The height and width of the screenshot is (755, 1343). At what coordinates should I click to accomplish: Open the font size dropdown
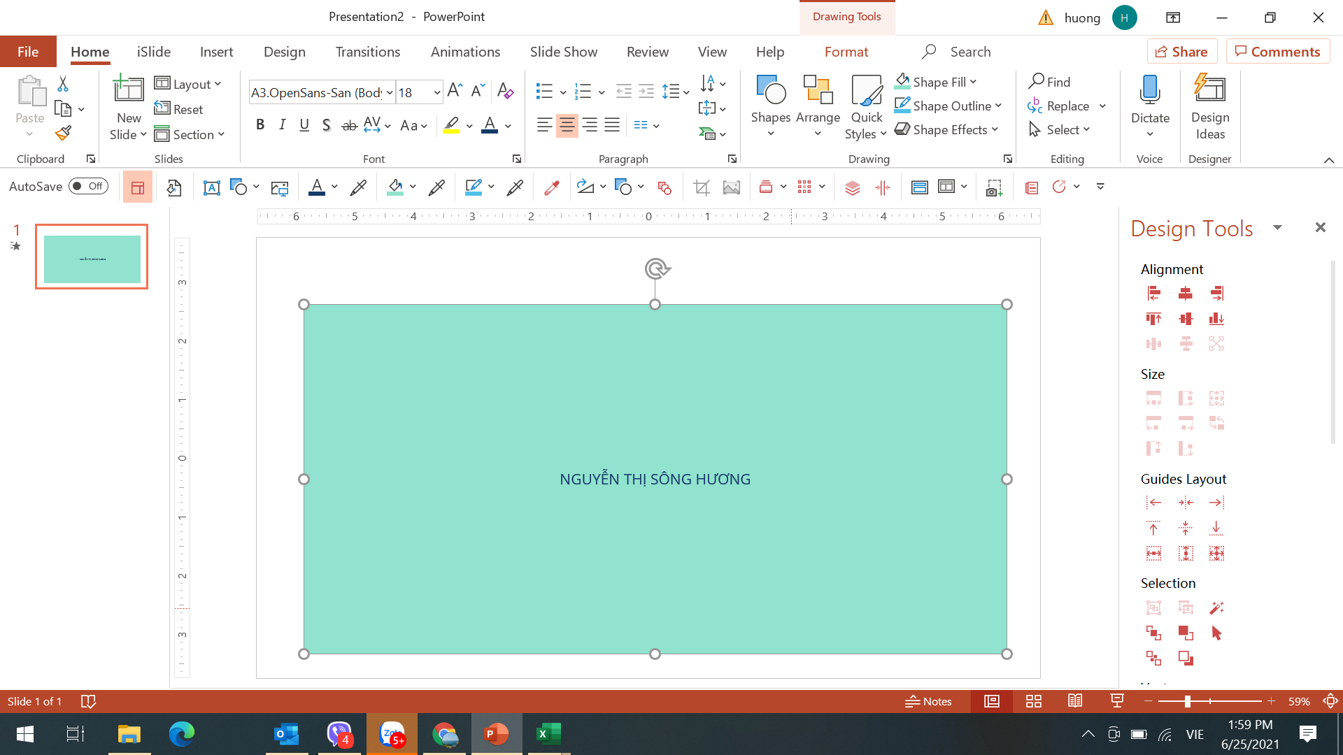point(437,92)
